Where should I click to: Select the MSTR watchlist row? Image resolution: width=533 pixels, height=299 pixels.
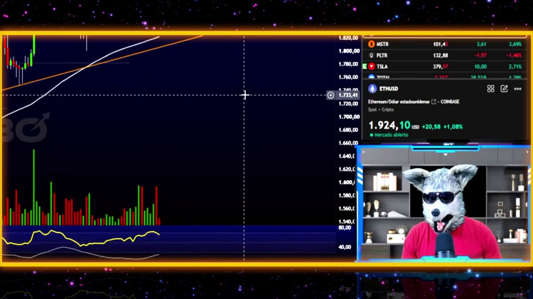coord(445,44)
